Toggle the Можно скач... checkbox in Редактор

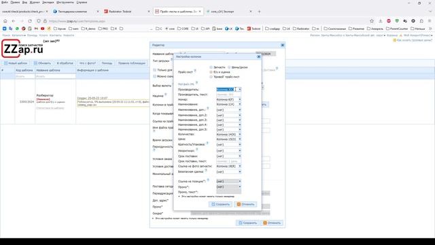coord(155,76)
